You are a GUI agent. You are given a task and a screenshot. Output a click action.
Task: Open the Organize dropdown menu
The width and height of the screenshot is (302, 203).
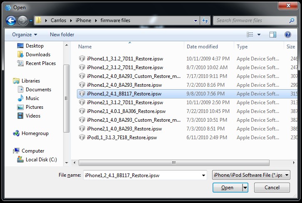[25, 35]
